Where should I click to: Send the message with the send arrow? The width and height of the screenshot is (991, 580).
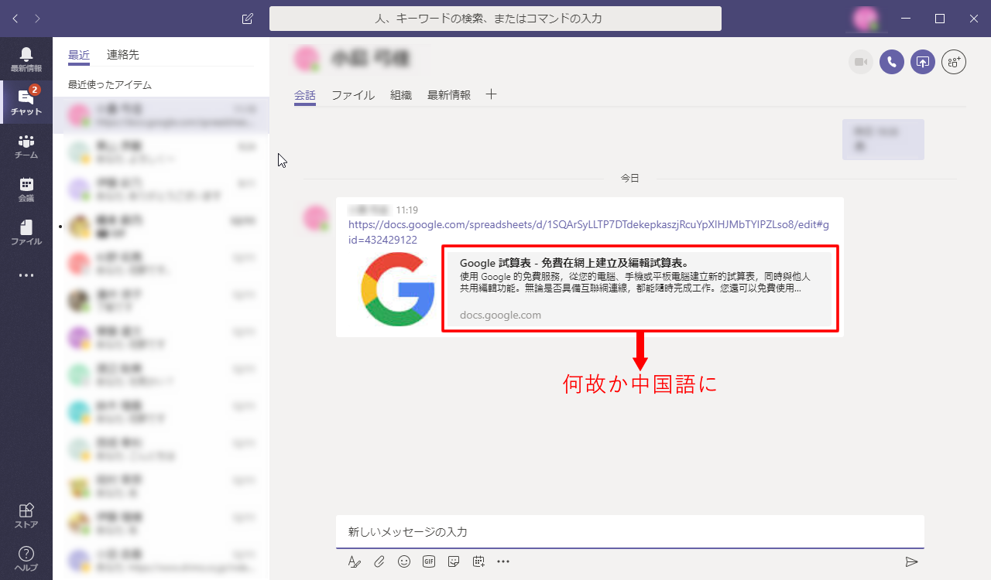911,561
